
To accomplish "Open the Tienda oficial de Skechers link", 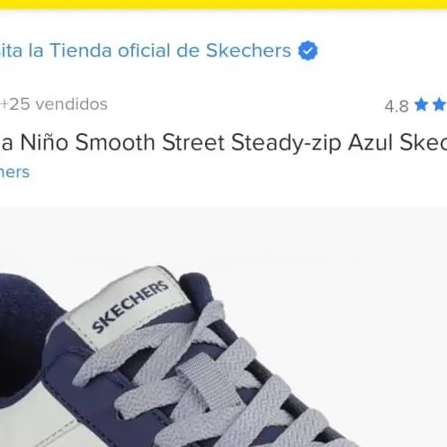I will click(x=146, y=50).
